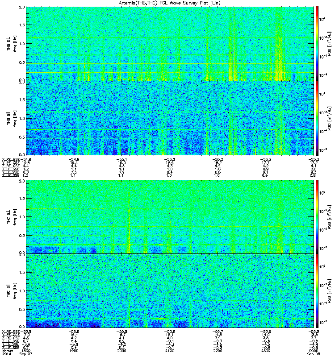335x357 pixels.
Task: Click the THC Y_RE_GSE value '17.0'
Action: pos(26,335)
